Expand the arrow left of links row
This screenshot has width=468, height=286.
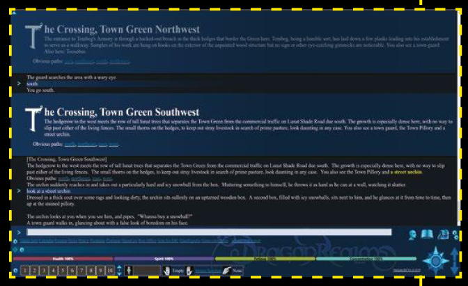15,241
